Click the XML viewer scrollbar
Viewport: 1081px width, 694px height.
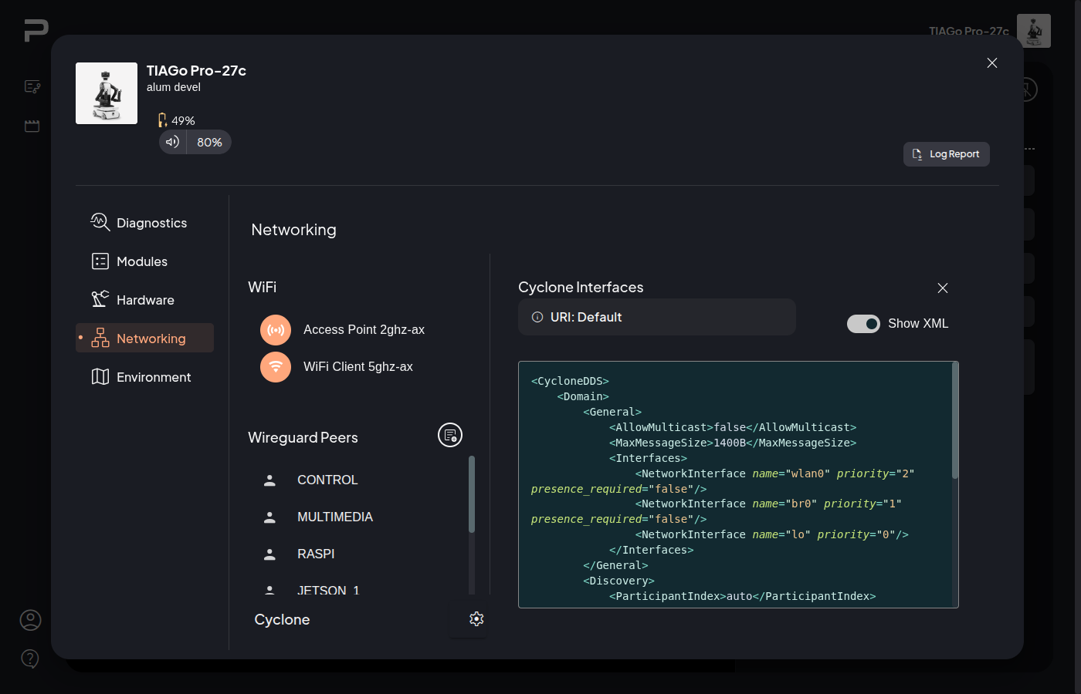click(x=955, y=420)
